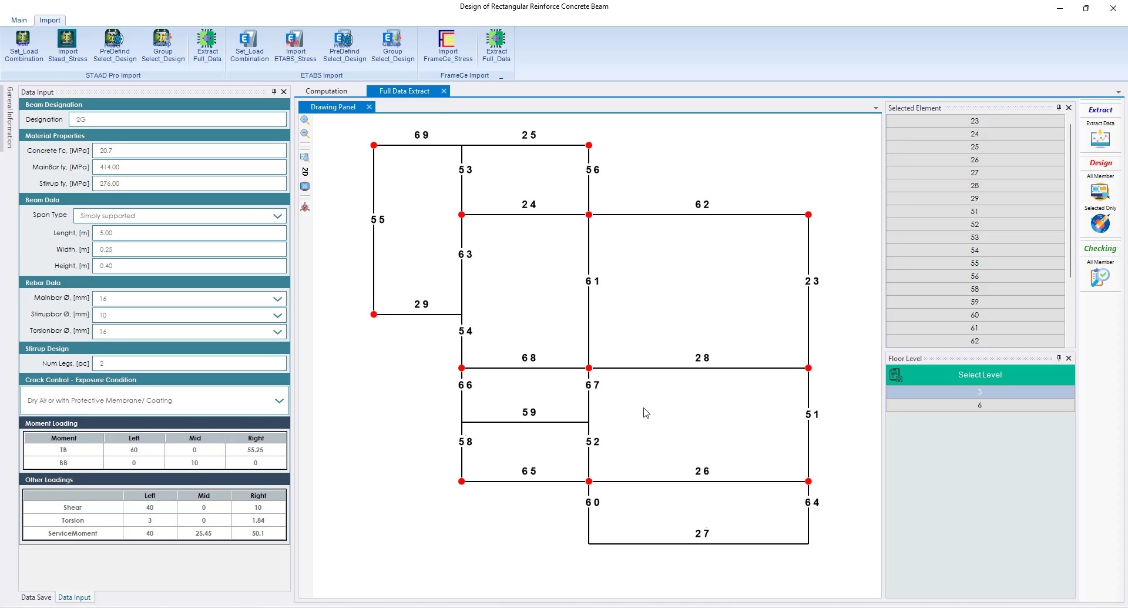The image size is (1128, 608).
Task: Run Checking All Member icon
Action: (x=1100, y=277)
